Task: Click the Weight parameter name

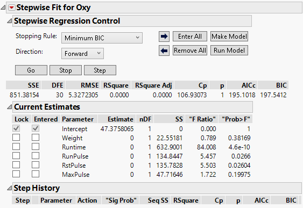Action: pyautogui.click(x=72, y=138)
